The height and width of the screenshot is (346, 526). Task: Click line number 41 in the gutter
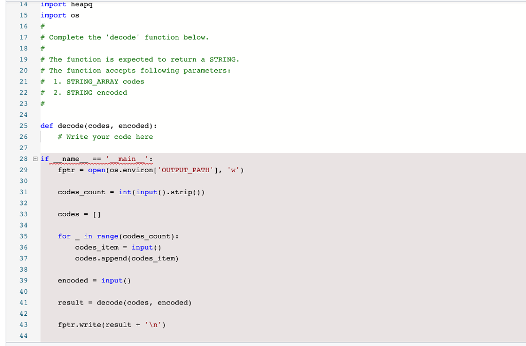coord(24,302)
